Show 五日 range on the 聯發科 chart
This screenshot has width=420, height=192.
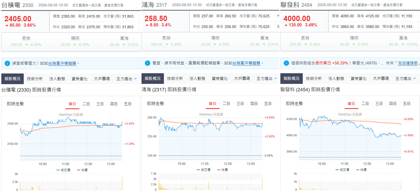click(x=407, y=104)
